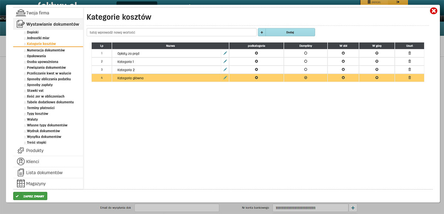Save changes with ZAPISZ ZMIANY
This screenshot has width=444, height=214.
click(x=30, y=195)
